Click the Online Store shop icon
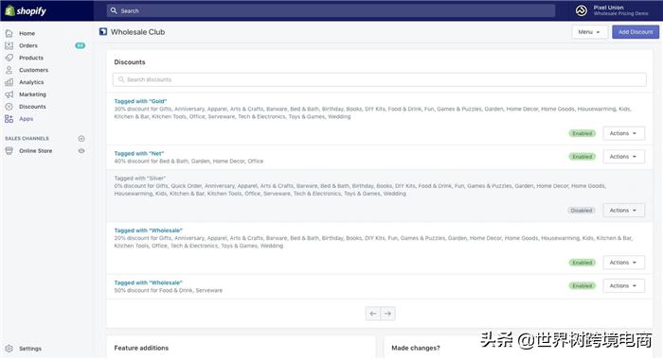Viewport: 663px width, 359px height. pyautogui.click(x=9, y=150)
